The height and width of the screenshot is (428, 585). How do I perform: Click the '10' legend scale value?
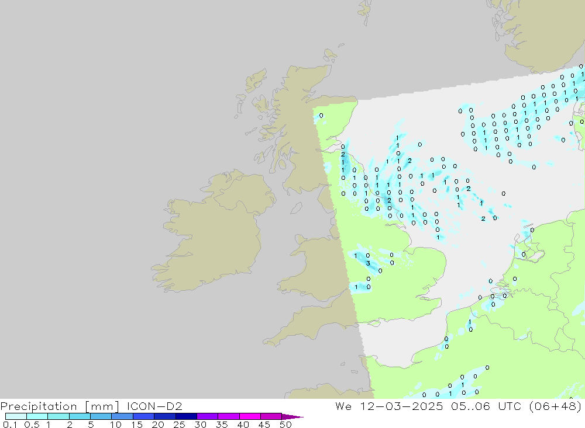[x=116, y=424]
